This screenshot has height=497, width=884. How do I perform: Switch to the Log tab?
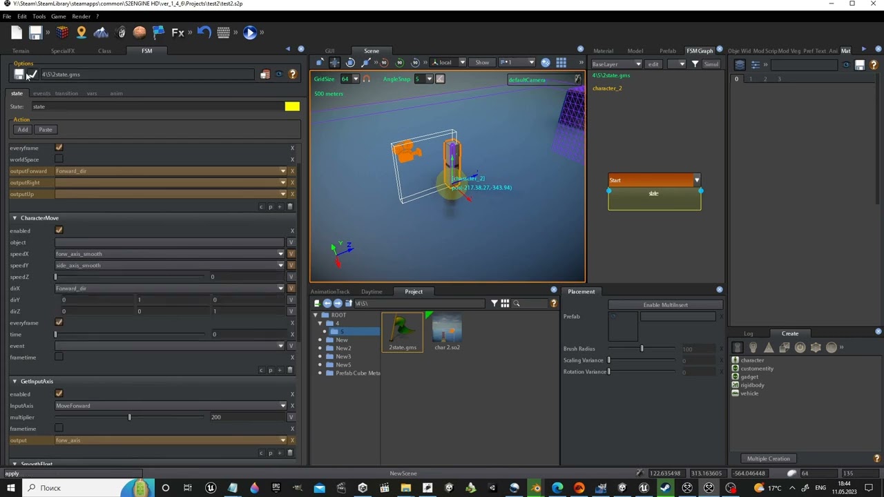[x=749, y=333]
